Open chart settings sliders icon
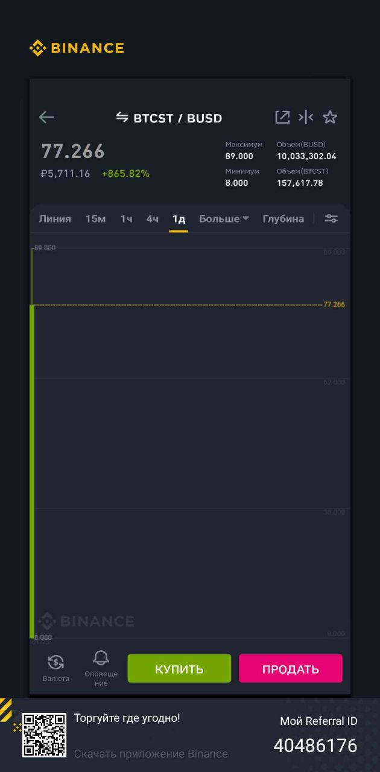This screenshot has height=772, width=380. (x=331, y=219)
